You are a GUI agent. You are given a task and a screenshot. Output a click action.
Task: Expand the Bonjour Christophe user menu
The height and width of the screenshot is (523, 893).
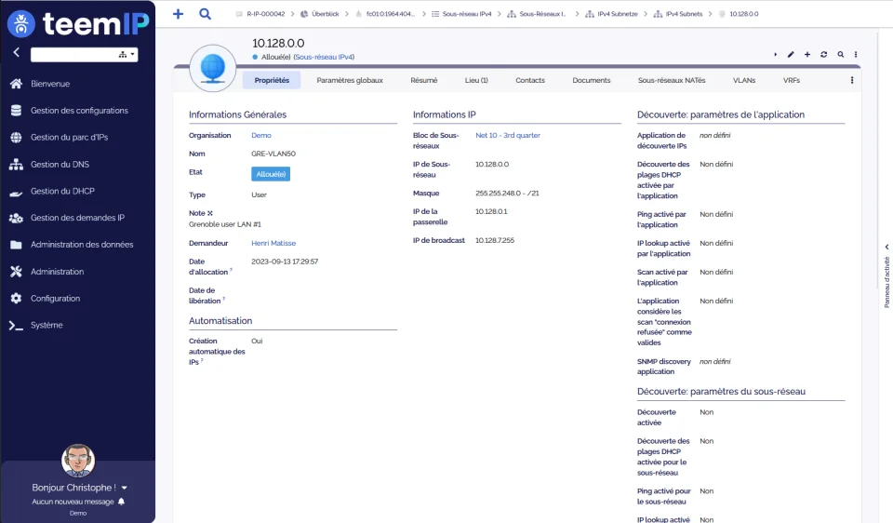coord(124,488)
